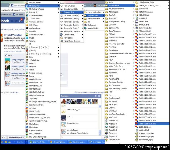Screen dimensions: 170x150
Task: Click One Touch Ac... taskbar button
Action: [38, 142]
